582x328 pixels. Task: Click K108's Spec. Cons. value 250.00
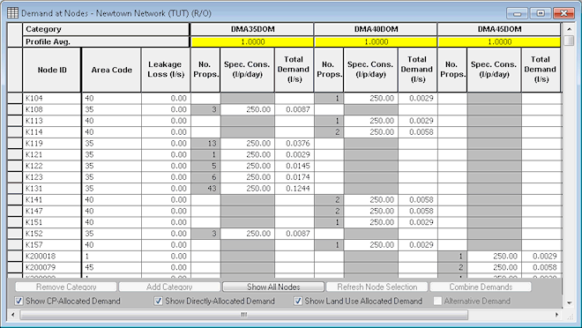(247, 109)
